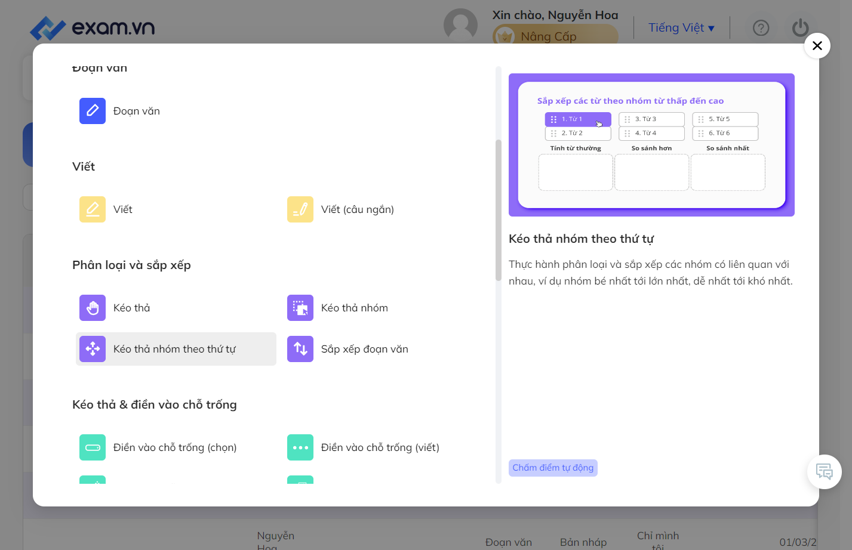Choose Điền vào chỗ trống (viết) label

380,447
